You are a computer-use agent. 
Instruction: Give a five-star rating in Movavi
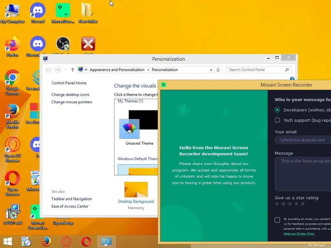303,204
